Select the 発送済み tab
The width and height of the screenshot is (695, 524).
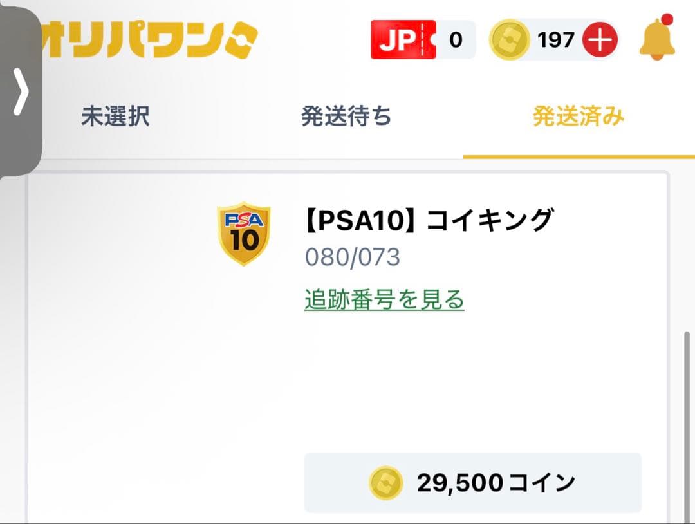tap(579, 117)
